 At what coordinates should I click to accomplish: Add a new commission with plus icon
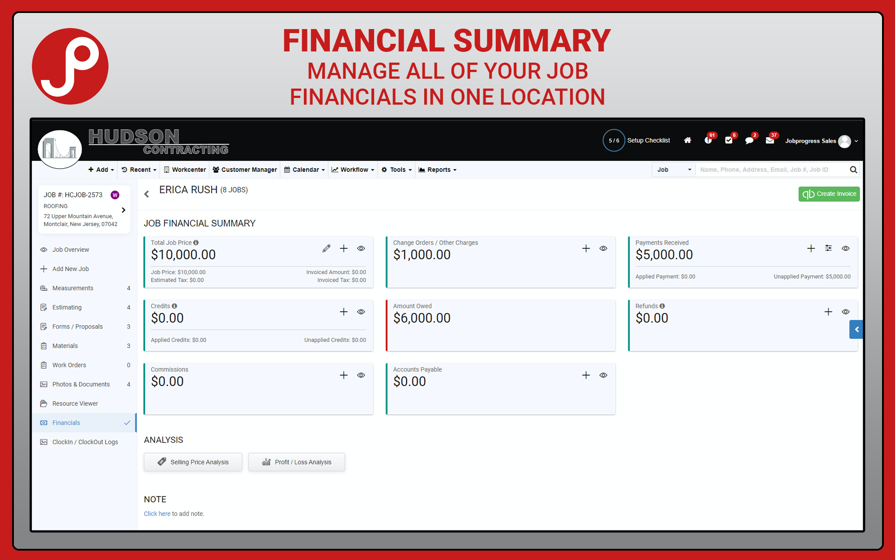(x=344, y=375)
